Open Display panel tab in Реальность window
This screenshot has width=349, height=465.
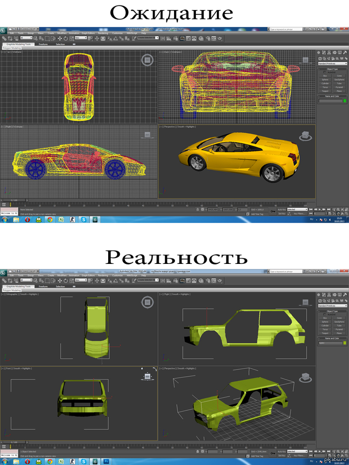click(340, 294)
